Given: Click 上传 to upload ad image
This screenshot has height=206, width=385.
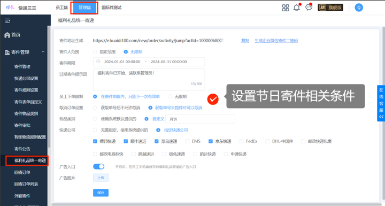Looking at the screenshot, I should pos(101,178).
